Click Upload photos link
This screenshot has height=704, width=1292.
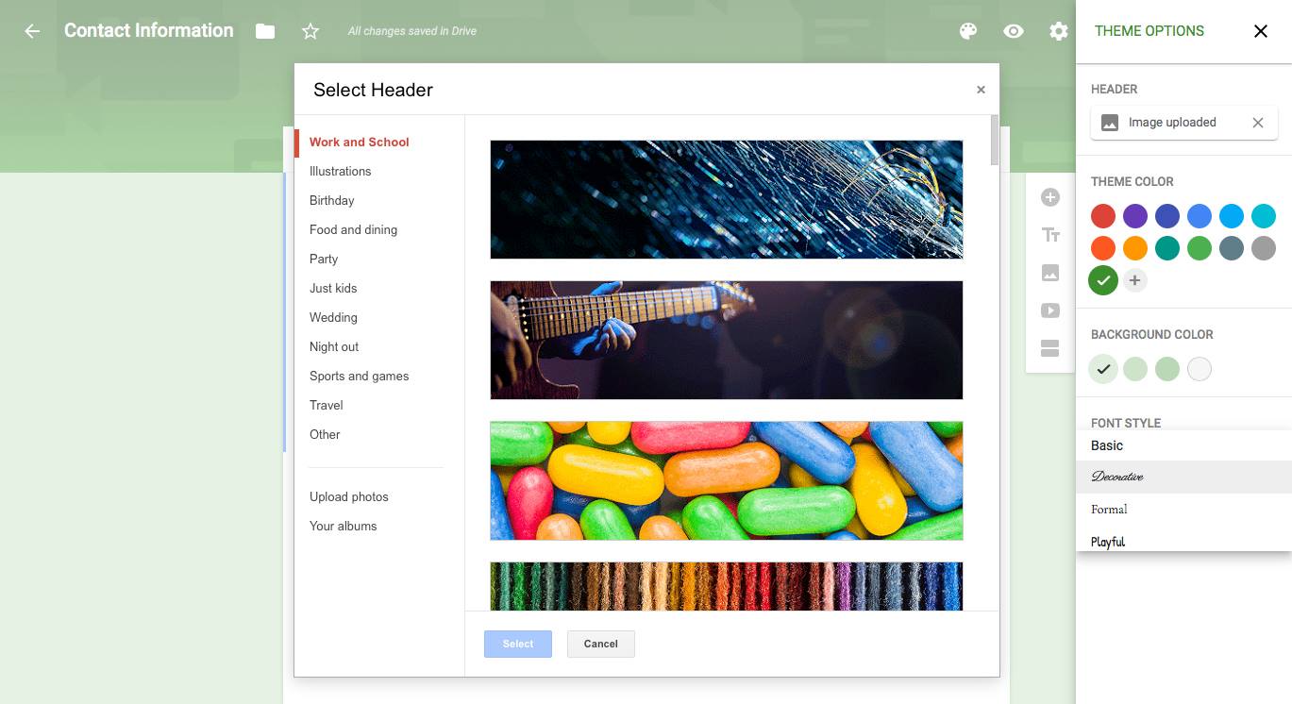point(349,496)
